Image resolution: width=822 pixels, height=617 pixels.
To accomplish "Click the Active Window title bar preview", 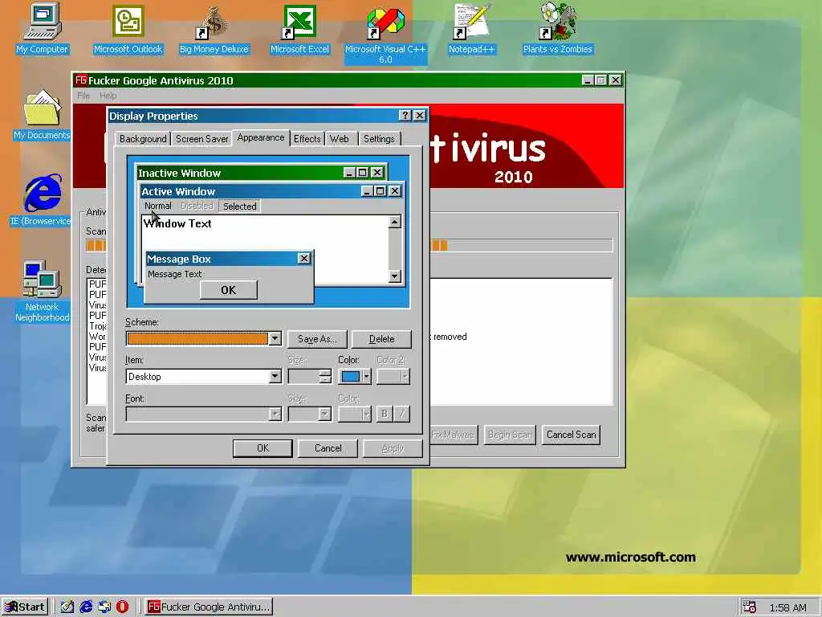I will pyautogui.click(x=271, y=191).
